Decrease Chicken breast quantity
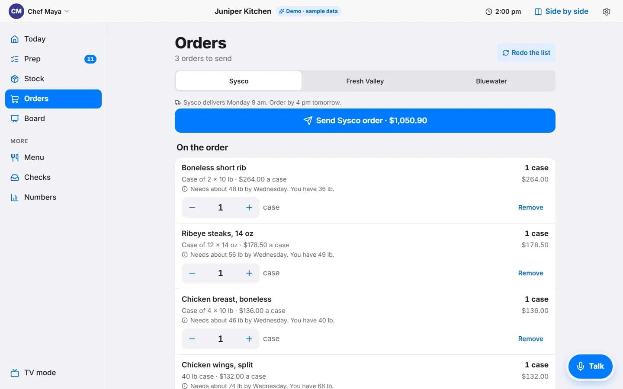This screenshot has height=389, width=623. (192, 339)
